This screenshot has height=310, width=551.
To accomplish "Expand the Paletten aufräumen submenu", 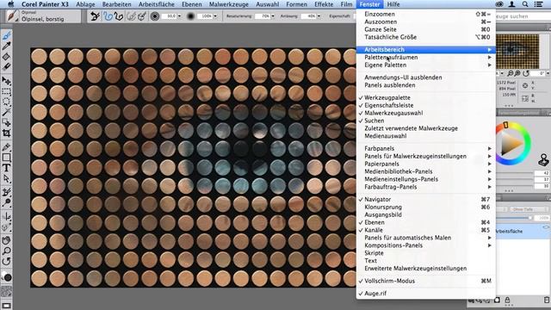I will point(426,58).
